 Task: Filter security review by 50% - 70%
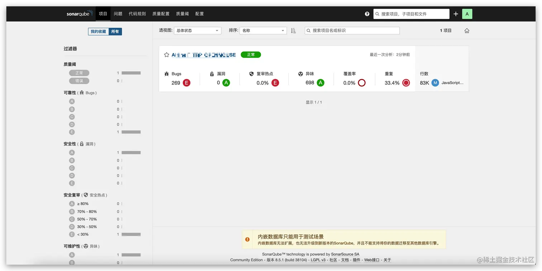(x=83, y=219)
